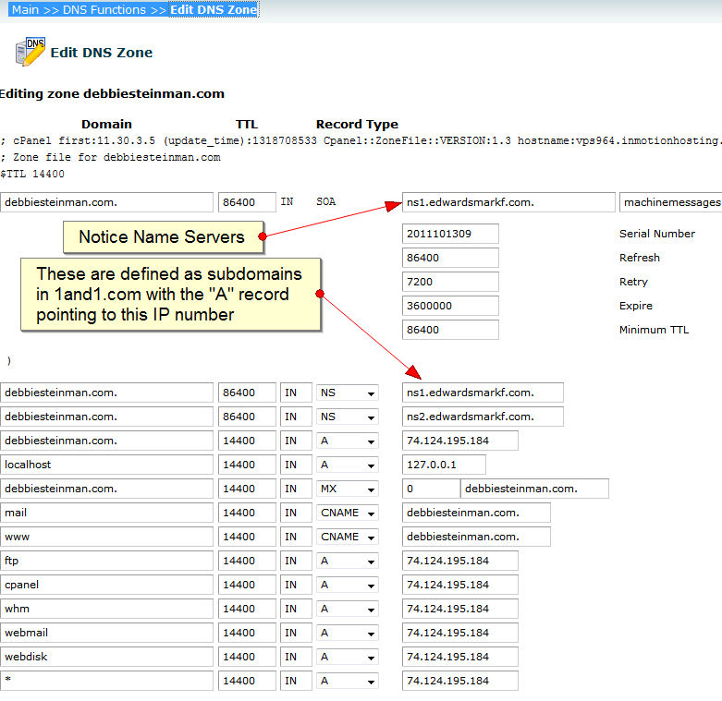Click the 127.0.0.1 address field
The height and width of the screenshot is (701, 722).
point(444,465)
